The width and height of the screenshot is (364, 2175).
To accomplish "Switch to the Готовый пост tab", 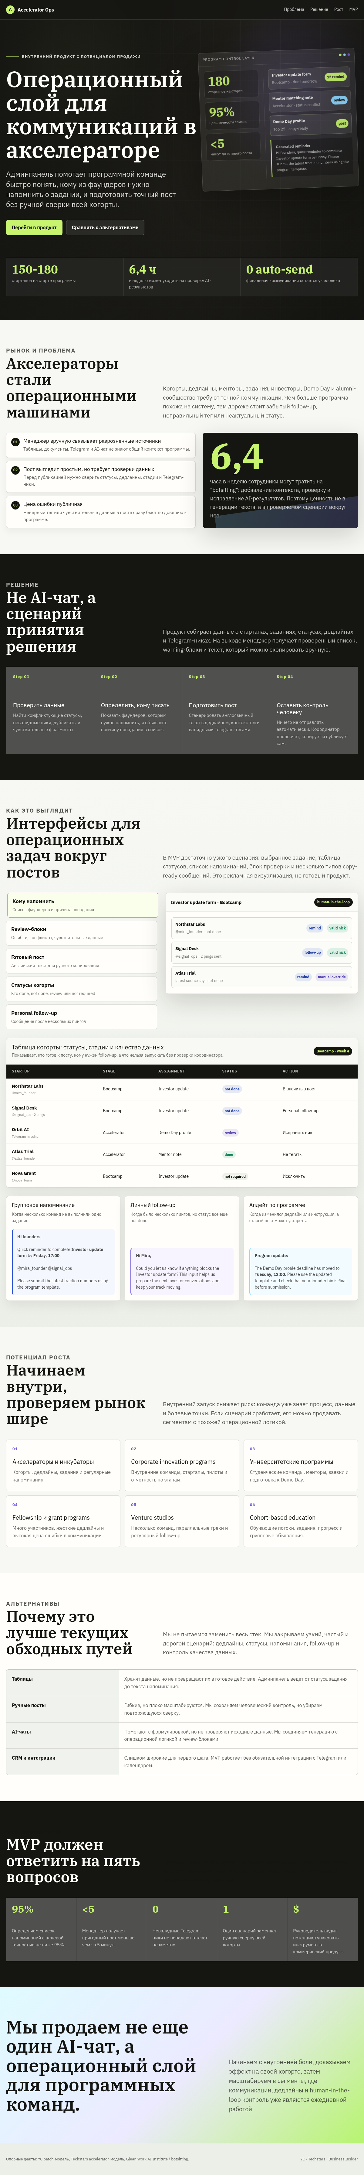I will coord(82,961).
